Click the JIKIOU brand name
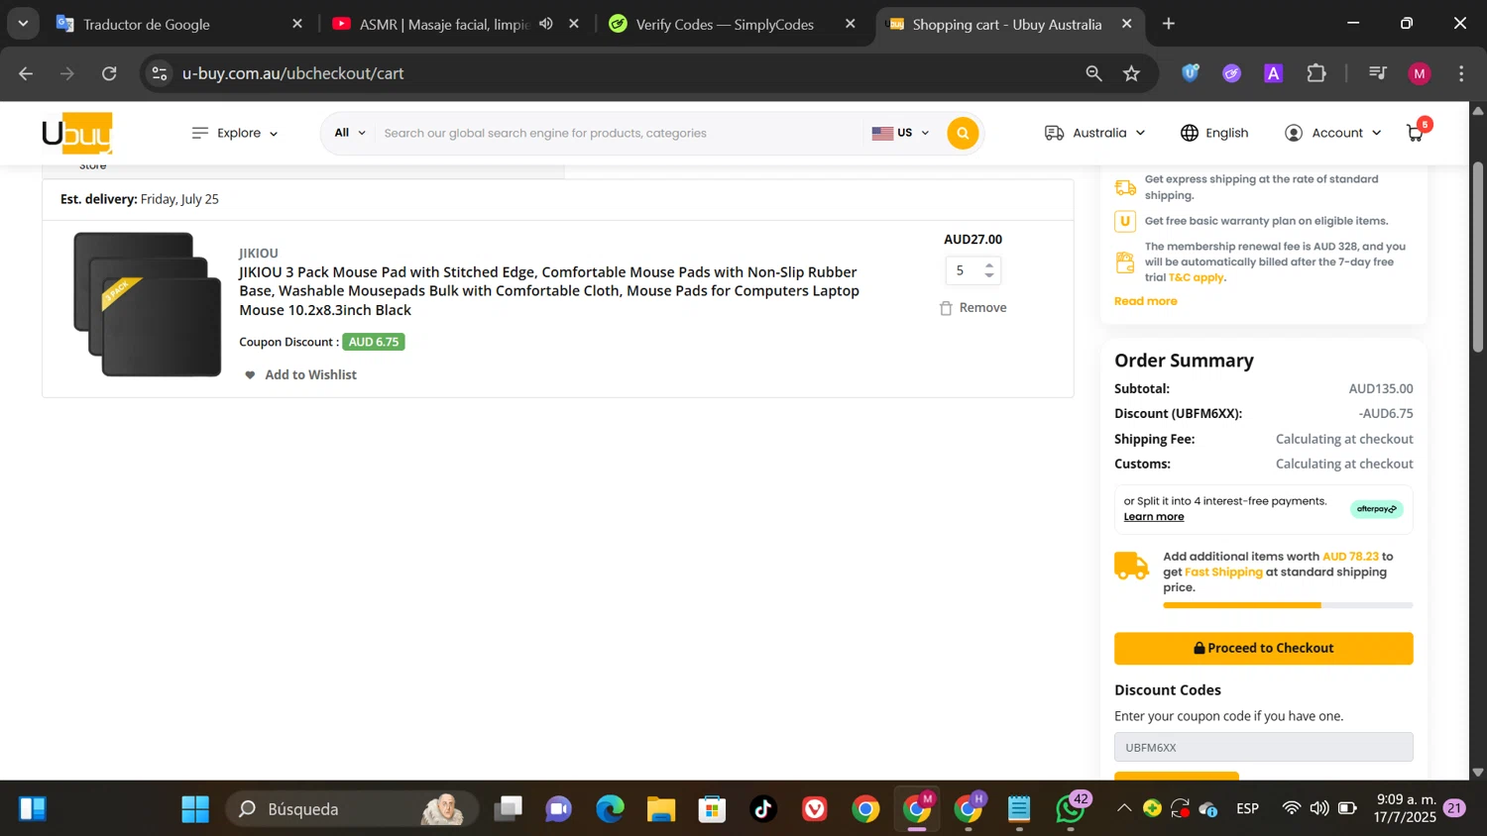The width and height of the screenshot is (1487, 836). tap(259, 254)
